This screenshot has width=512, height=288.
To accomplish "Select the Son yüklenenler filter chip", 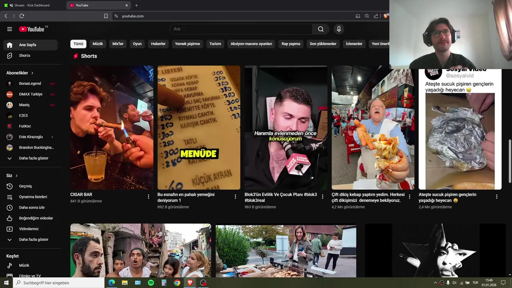I will (x=323, y=44).
